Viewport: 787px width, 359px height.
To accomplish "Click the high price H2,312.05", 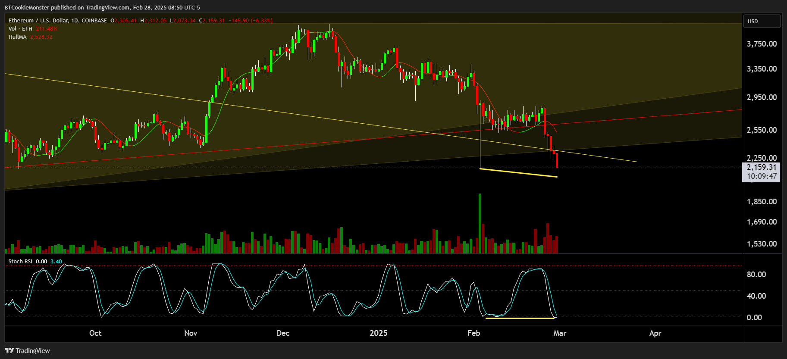I will coord(153,20).
